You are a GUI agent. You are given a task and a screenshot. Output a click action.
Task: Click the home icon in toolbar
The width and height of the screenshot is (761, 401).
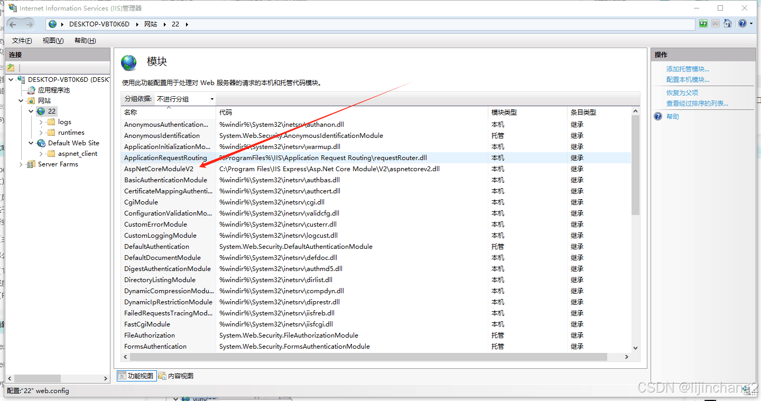(728, 24)
